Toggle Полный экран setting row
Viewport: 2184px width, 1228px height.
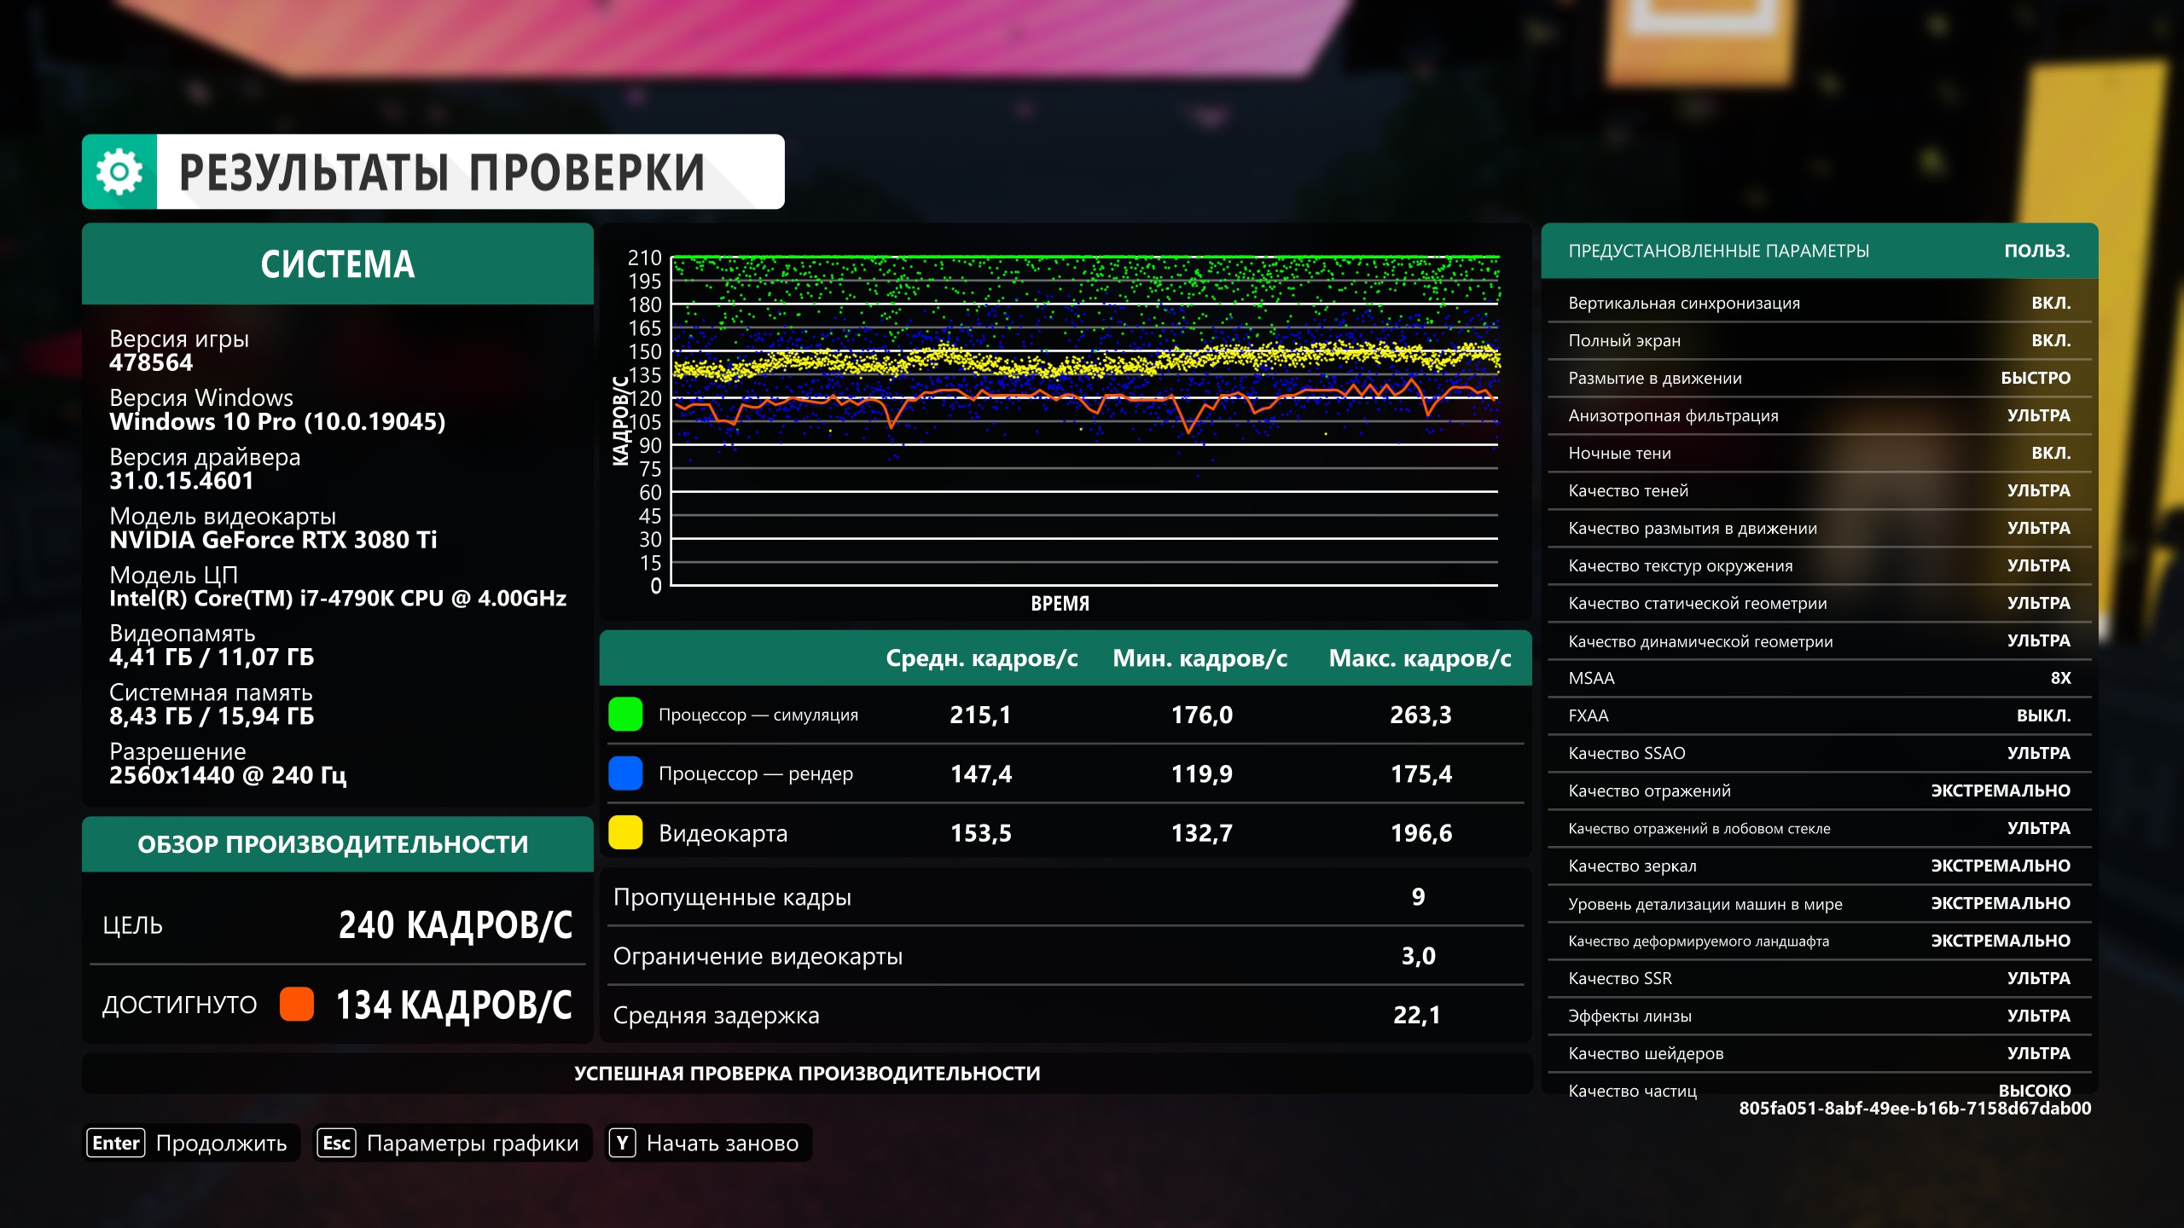click(x=1819, y=341)
